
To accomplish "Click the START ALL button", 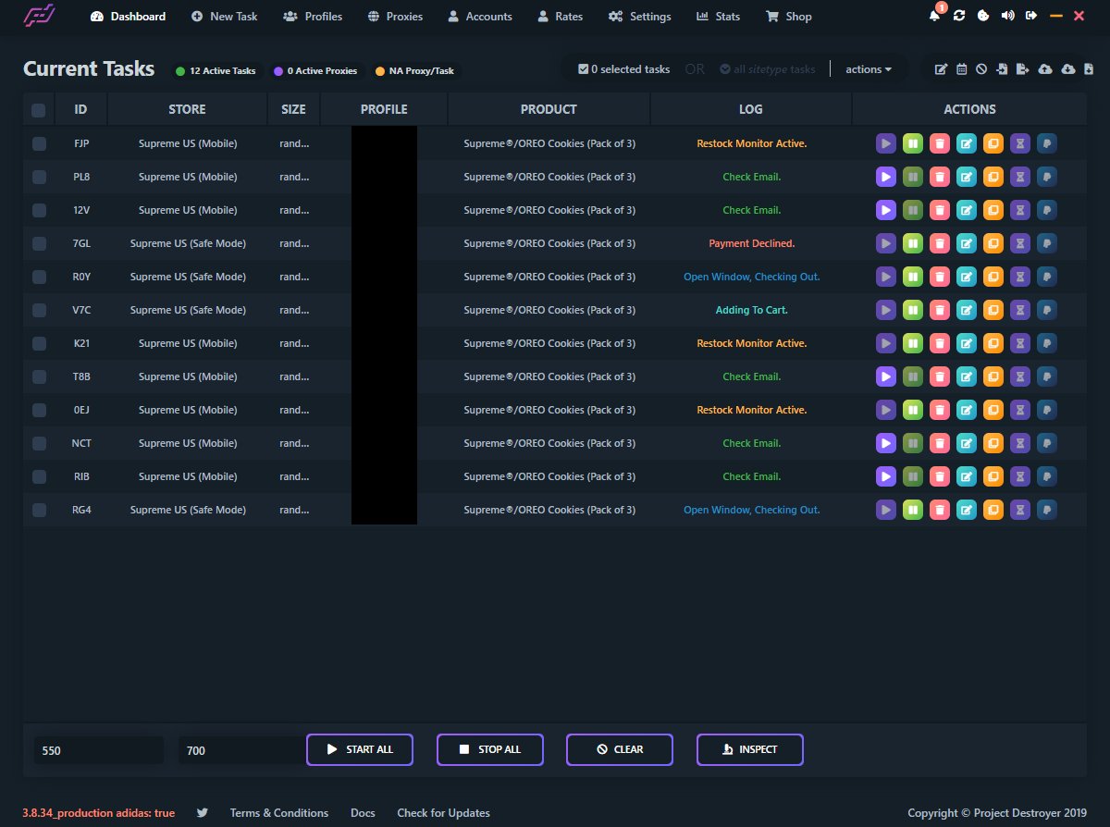I will tap(360, 749).
